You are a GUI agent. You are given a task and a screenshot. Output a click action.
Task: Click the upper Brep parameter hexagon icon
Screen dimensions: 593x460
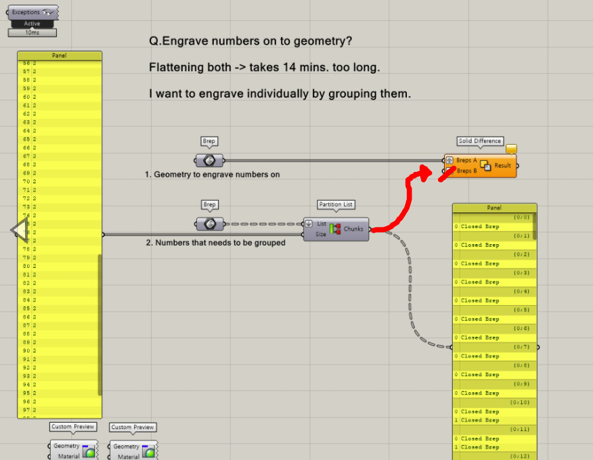[209, 160]
